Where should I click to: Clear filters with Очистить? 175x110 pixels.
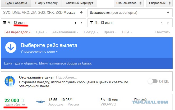163,32
